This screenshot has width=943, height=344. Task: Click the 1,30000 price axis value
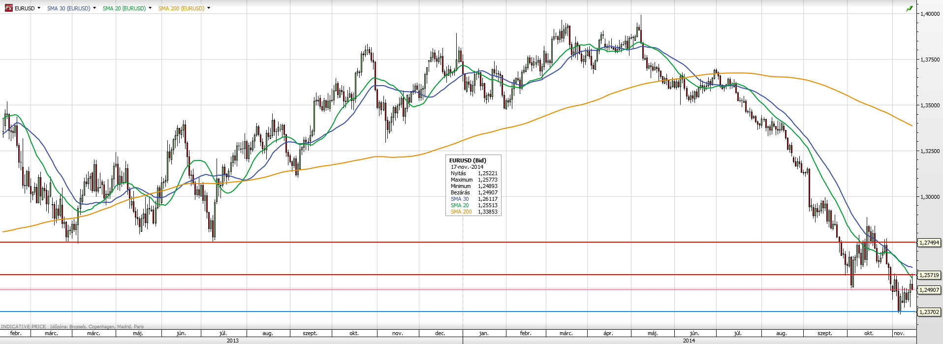tap(930, 197)
